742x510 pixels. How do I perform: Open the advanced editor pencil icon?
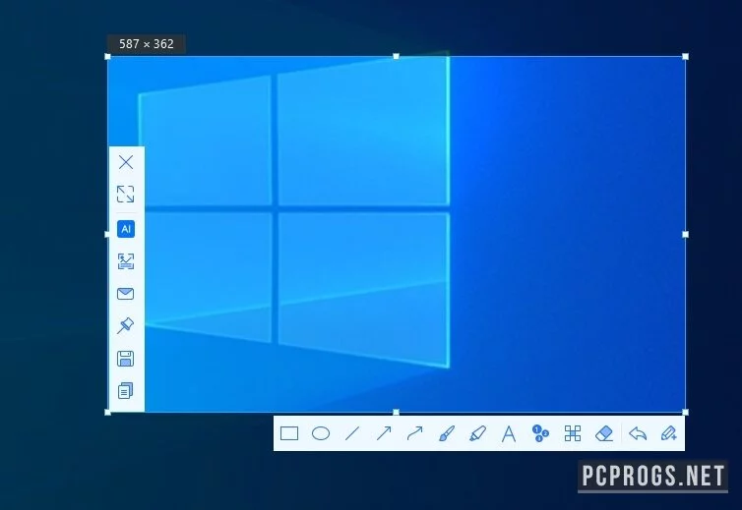pos(668,433)
